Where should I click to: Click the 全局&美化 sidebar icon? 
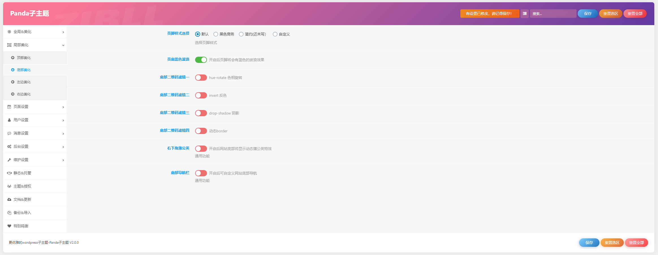click(x=9, y=32)
